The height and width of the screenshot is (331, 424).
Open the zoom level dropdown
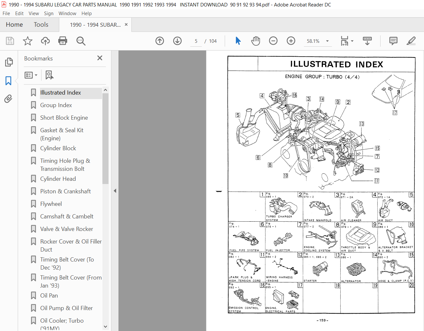327,41
